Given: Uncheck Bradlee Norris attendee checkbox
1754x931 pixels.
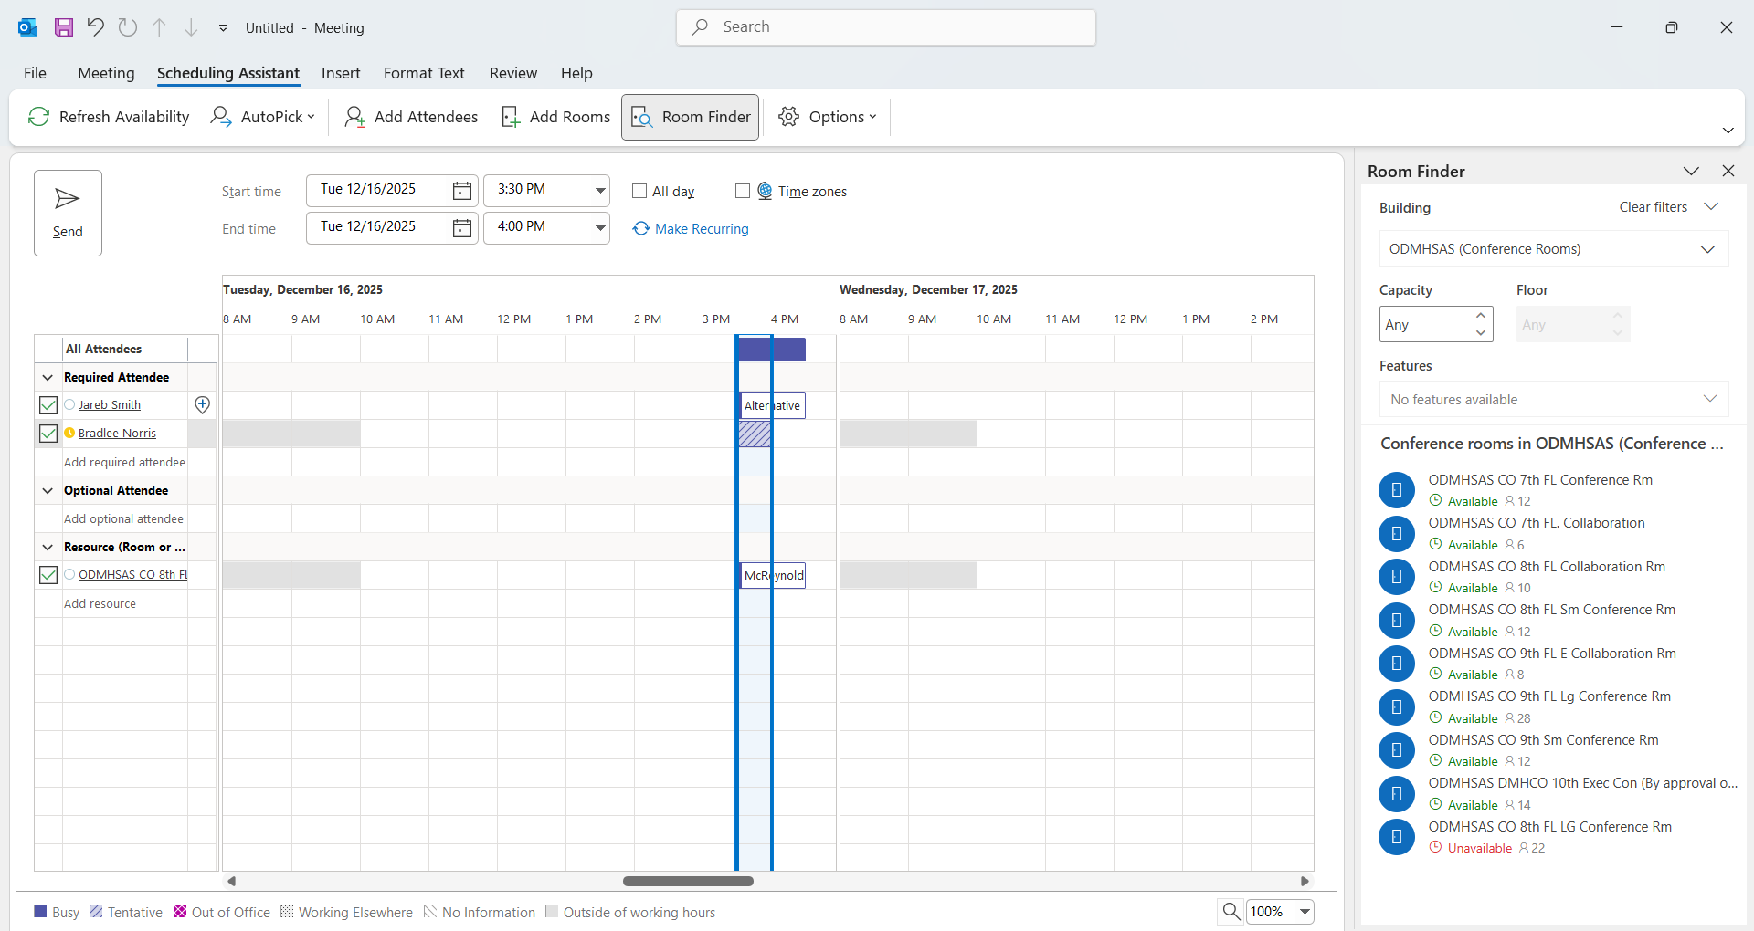Looking at the screenshot, I should tap(48, 434).
